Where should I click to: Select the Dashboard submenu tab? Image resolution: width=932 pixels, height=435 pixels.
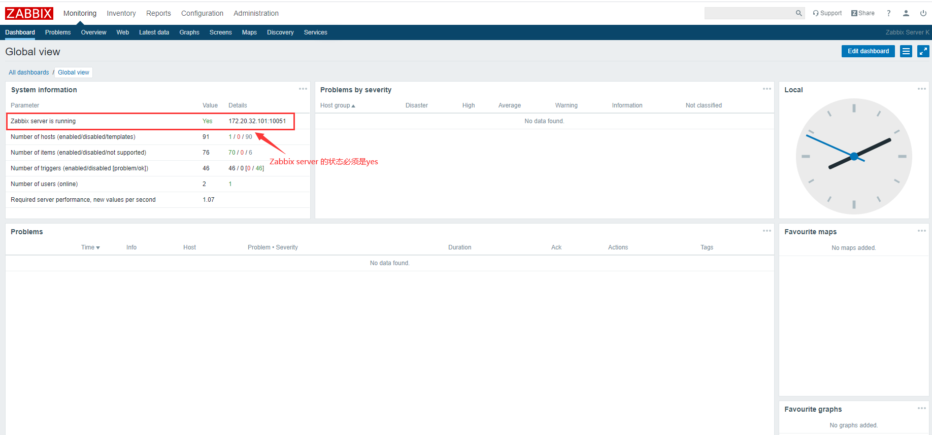(20, 32)
